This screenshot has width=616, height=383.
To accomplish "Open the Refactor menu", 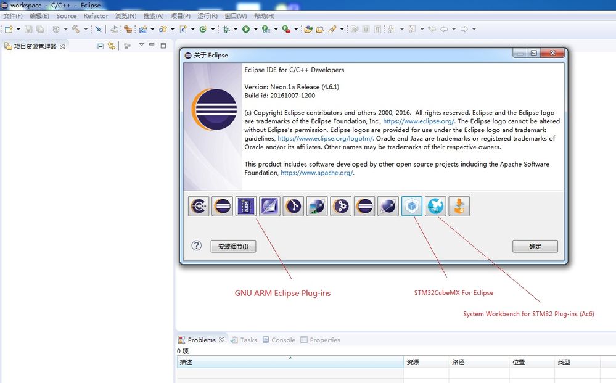I will coord(96,16).
